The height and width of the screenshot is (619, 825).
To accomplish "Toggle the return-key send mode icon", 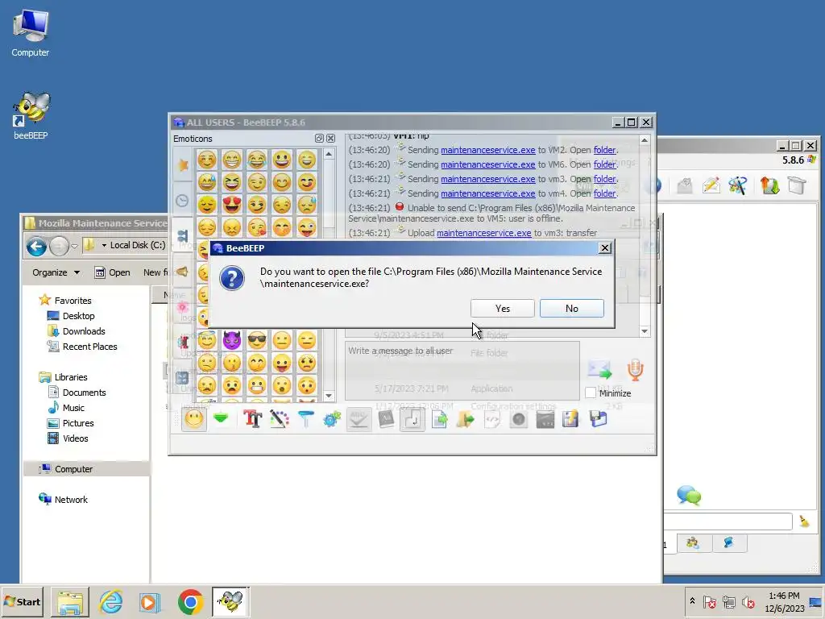I will [412, 419].
